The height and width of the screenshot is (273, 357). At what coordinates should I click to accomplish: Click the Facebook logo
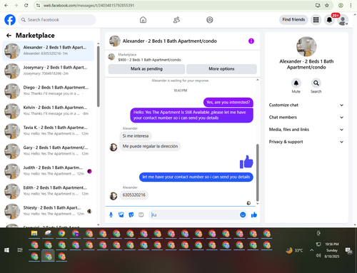(x=10, y=20)
